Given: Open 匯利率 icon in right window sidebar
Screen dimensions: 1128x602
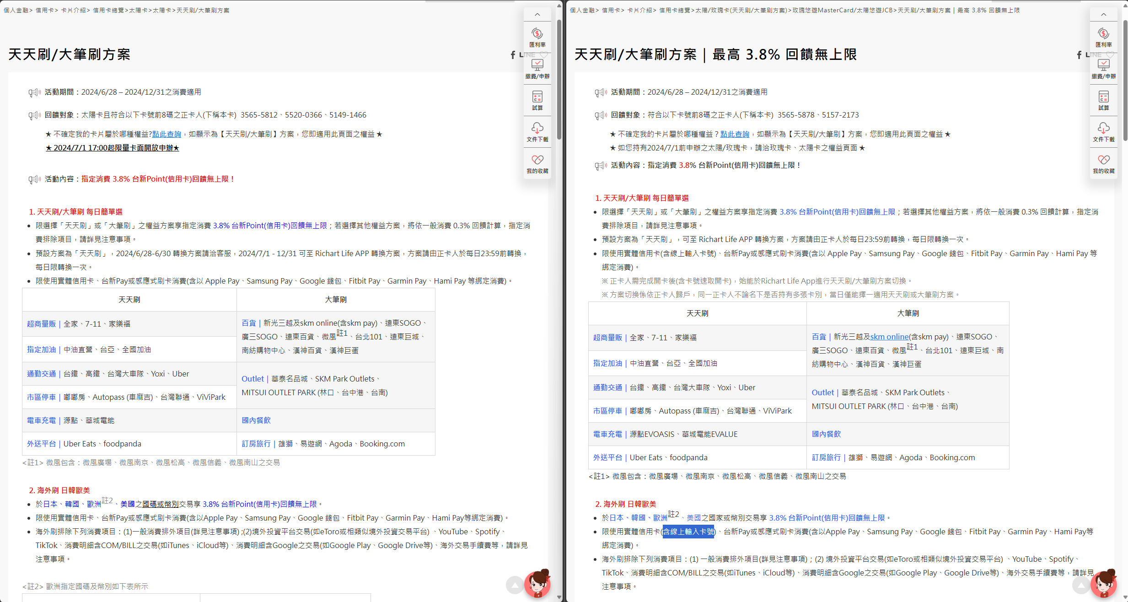Looking at the screenshot, I should tap(1103, 38).
